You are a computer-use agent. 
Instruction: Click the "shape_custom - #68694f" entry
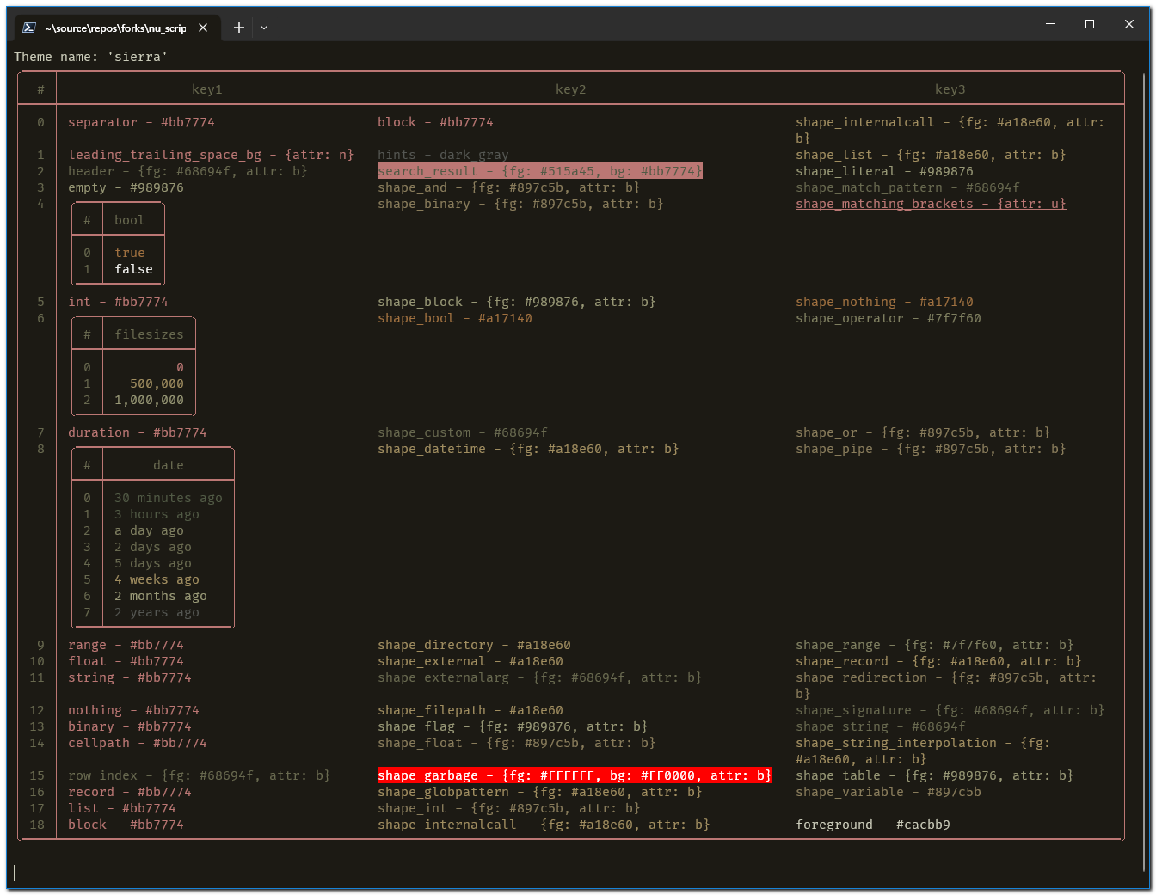[463, 432]
